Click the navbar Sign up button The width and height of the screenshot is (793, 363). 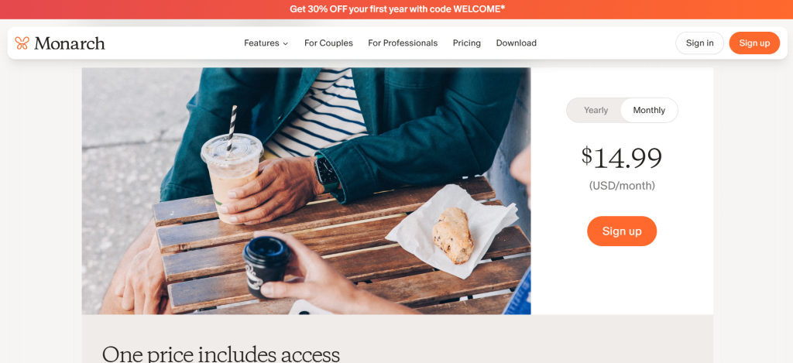point(754,43)
